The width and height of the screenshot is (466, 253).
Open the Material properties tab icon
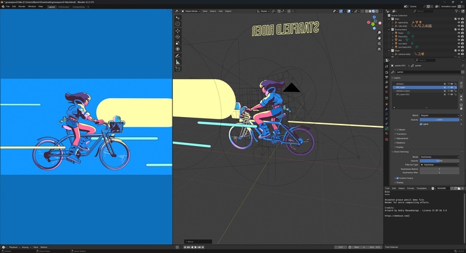pyautogui.click(x=386, y=133)
